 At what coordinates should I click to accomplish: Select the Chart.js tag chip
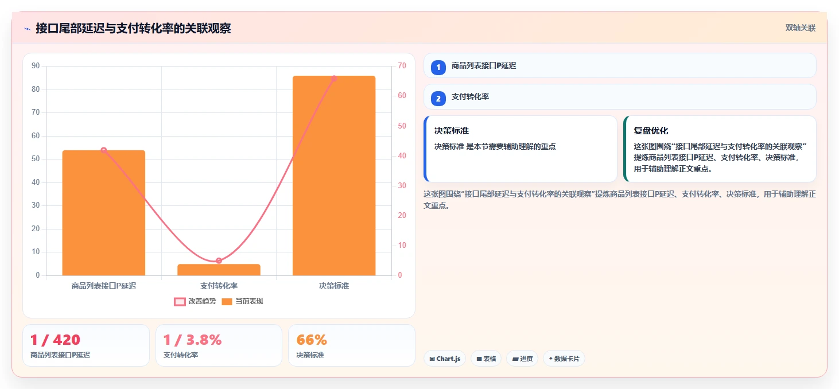point(445,359)
